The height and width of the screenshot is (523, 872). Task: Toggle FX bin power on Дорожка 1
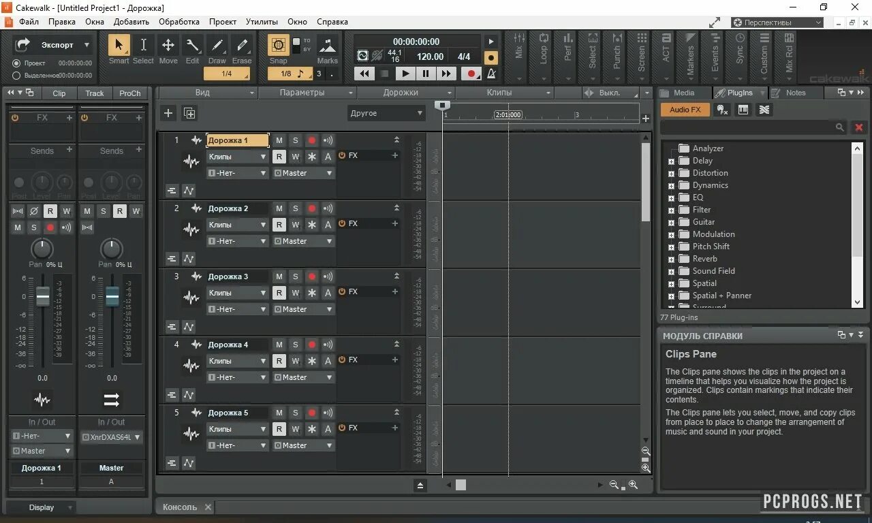click(342, 155)
